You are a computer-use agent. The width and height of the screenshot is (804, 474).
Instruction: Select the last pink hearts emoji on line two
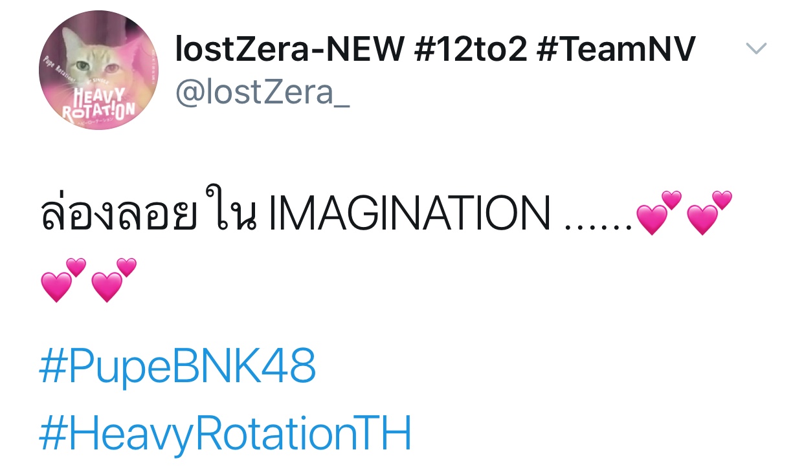[x=114, y=279]
